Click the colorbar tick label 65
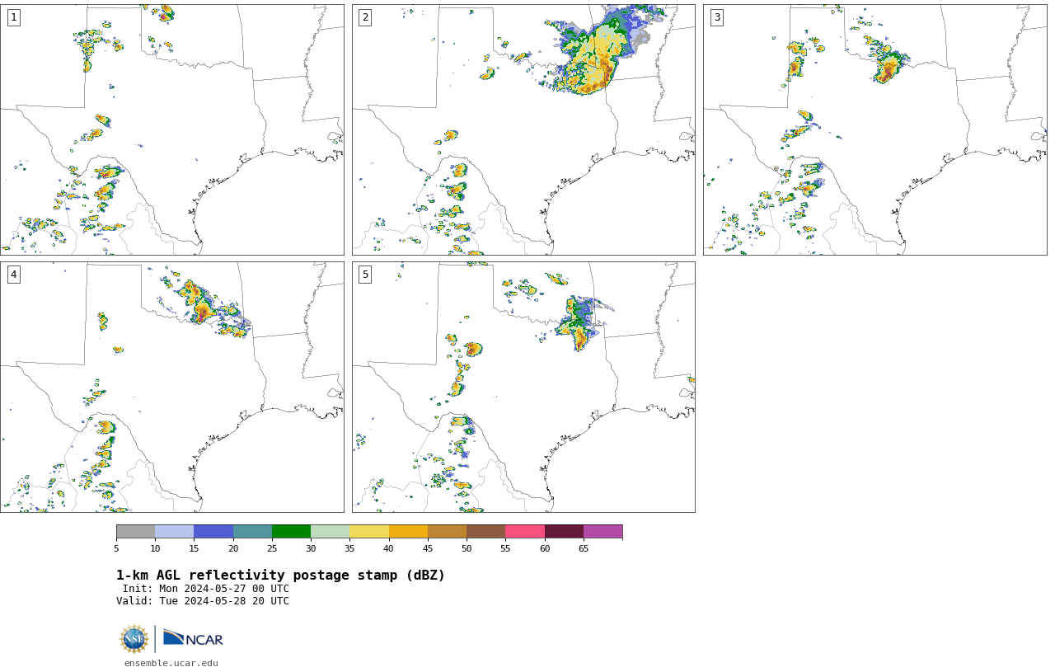Viewport: 1055px width, 672px height. 584,548
